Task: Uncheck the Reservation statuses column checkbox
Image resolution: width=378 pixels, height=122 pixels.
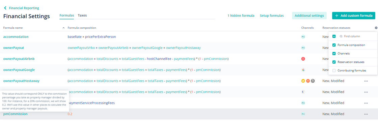Action: coord(334,62)
